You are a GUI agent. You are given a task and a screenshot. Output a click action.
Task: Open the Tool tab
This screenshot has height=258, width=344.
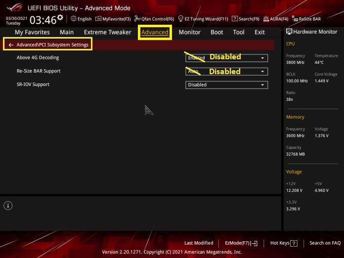coord(239,32)
